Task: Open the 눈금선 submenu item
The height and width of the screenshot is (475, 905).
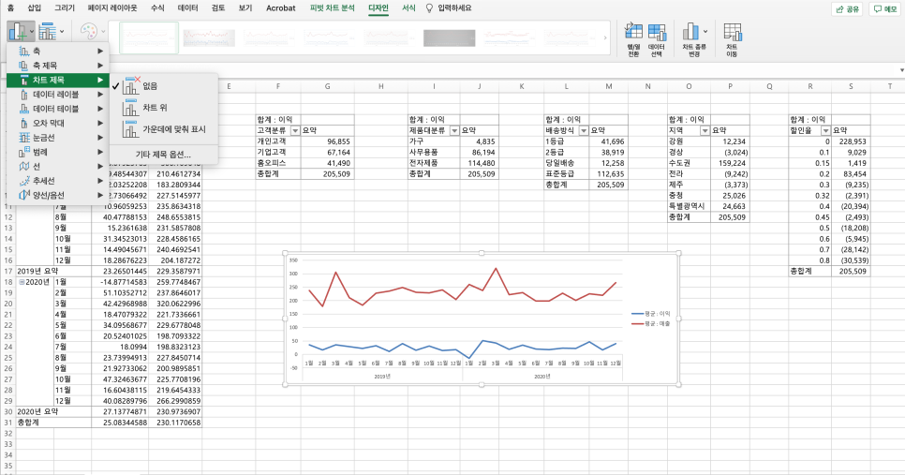Action: 58,138
